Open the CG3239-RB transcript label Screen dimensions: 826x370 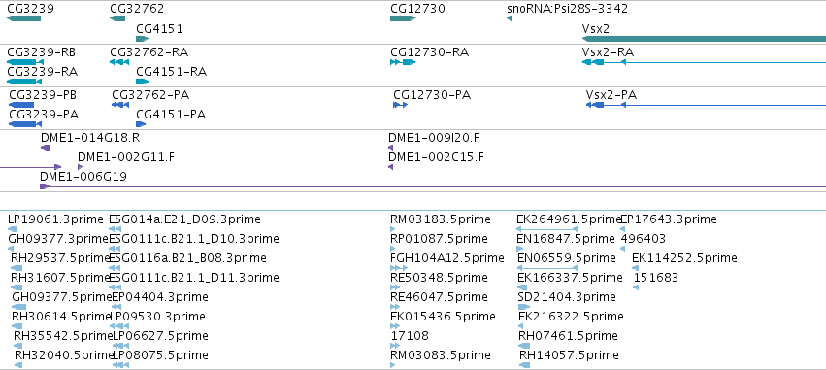pos(41,52)
